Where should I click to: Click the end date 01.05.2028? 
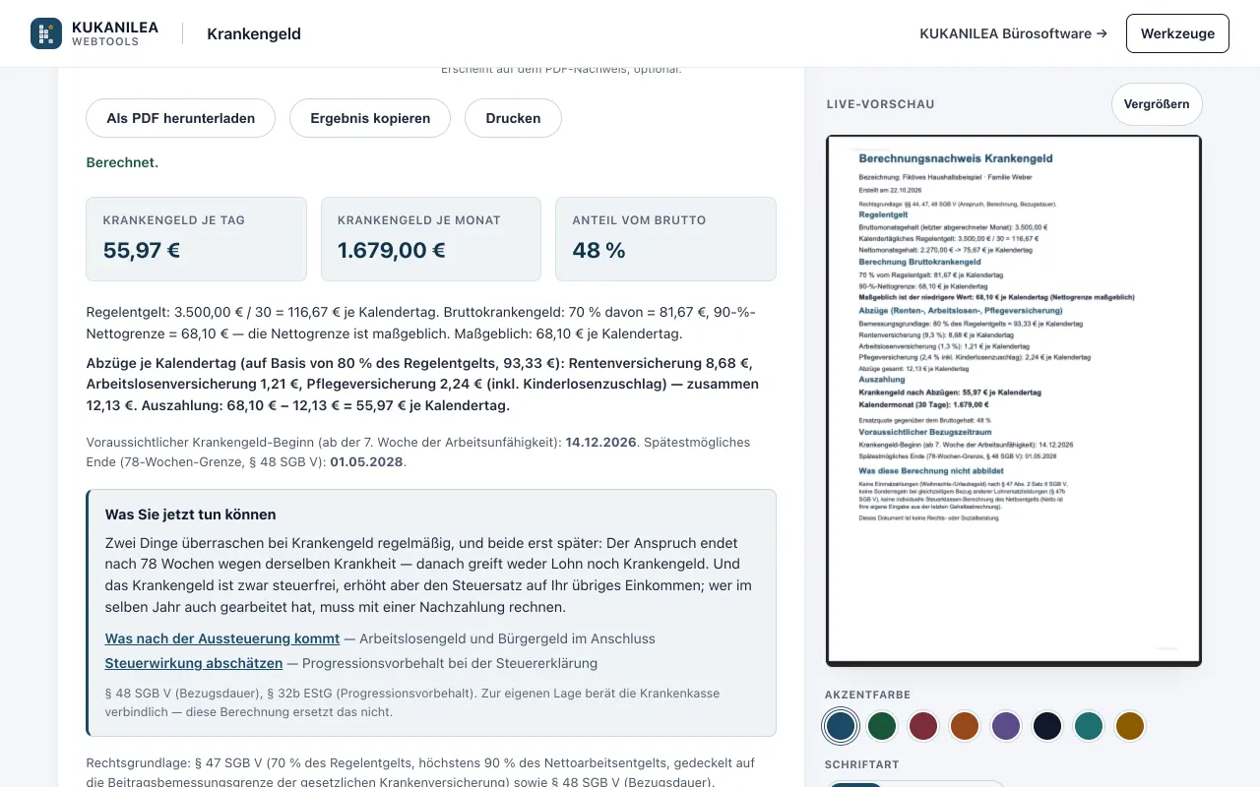[366, 461]
